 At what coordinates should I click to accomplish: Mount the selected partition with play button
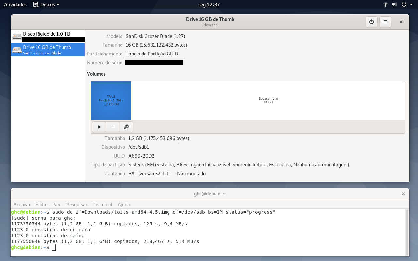click(99, 127)
